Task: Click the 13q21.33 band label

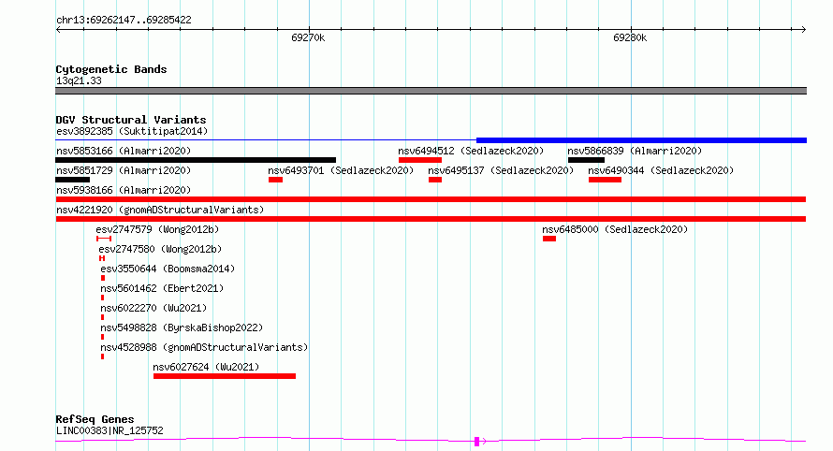Action: (x=79, y=80)
